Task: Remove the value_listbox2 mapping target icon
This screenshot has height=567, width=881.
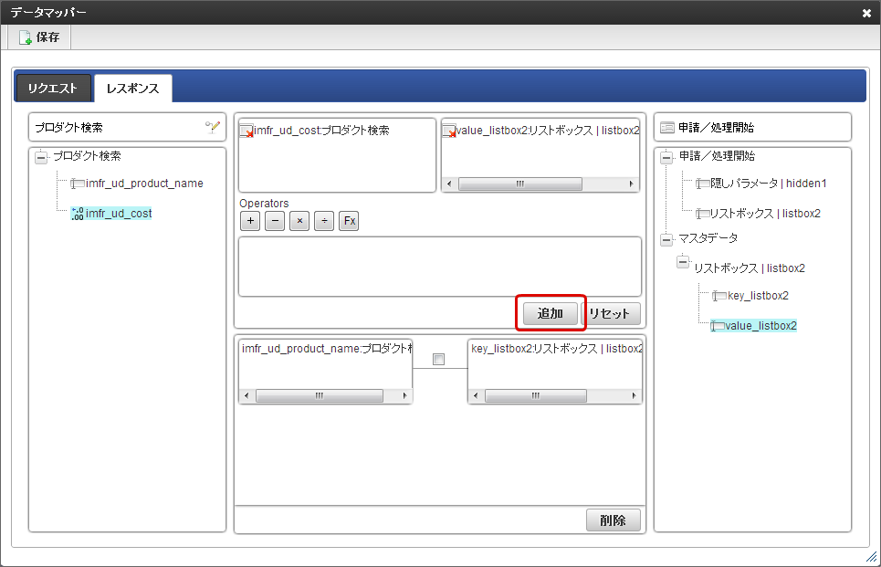Action: (449, 131)
